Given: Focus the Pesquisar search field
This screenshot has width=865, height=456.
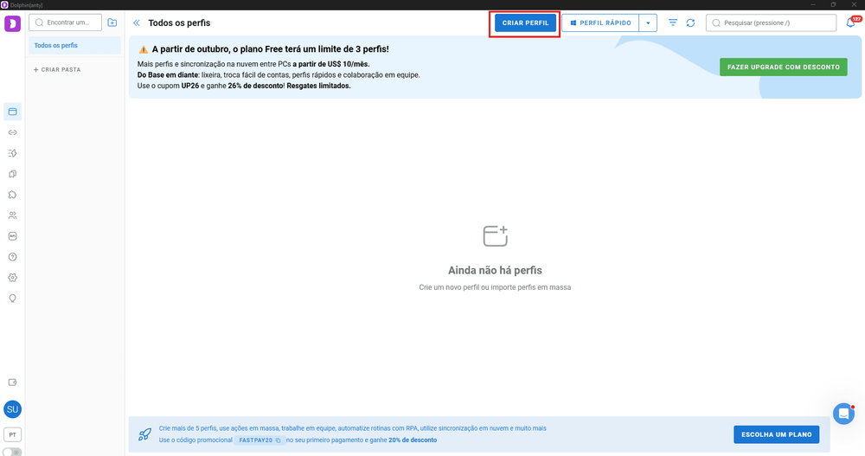Looking at the screenshot, I should tap(772, 22).
